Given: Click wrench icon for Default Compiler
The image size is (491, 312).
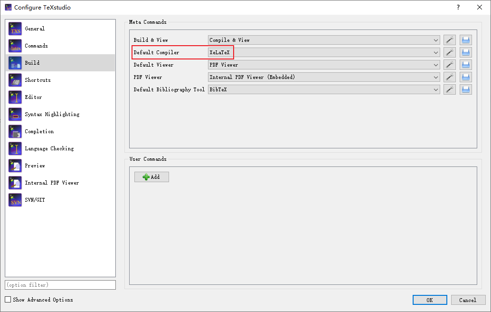Looking at the screenshot, I should click(x=450, y=52).
